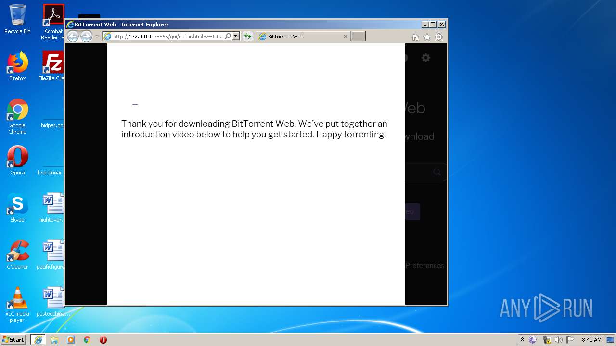Launch Firefox from desktop
The image size is (616, 346).
17,66
